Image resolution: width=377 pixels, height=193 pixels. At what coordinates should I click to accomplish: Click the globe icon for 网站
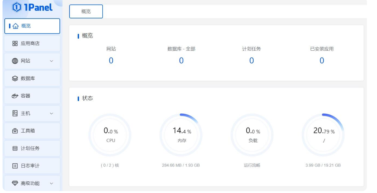click(15, 61)
